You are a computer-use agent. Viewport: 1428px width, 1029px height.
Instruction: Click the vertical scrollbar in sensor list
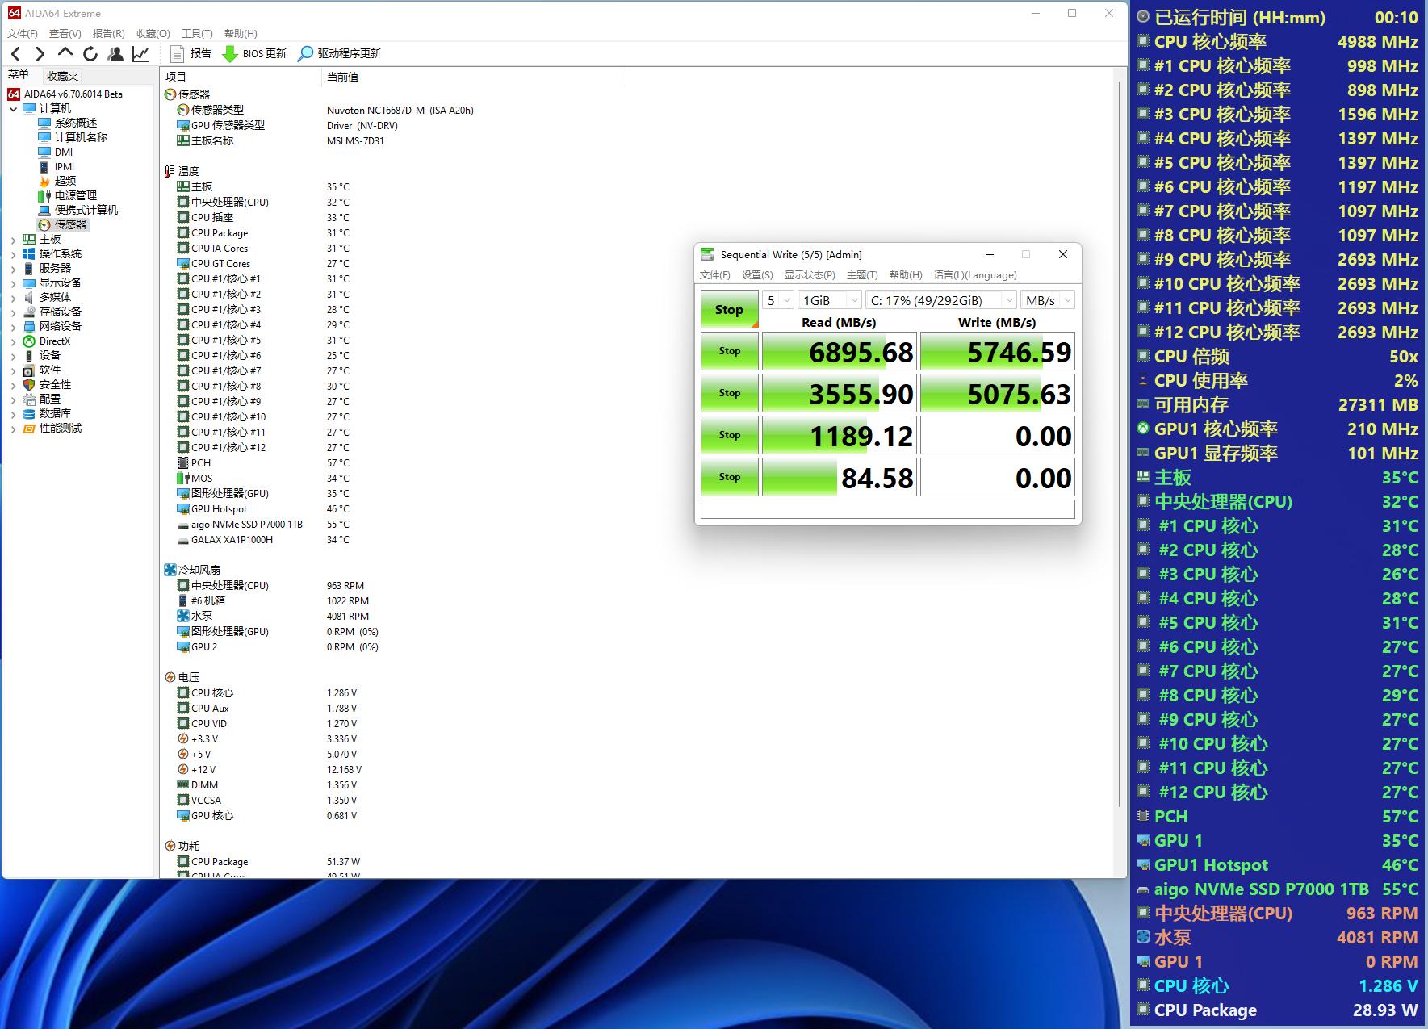(1119, 444)
